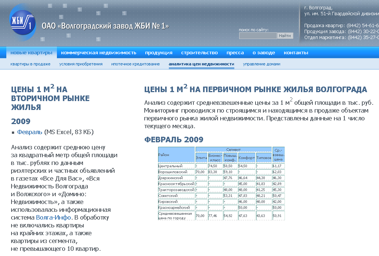Click Средневзвешенная цена по городу row label
The width and height of the screenshot is (379, 256).
(176, 216)
